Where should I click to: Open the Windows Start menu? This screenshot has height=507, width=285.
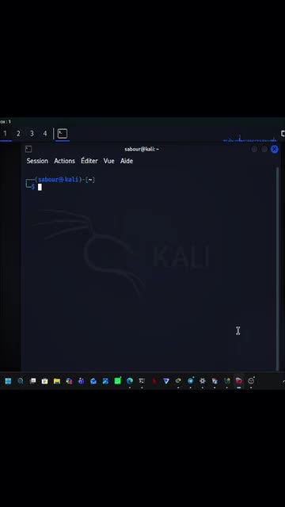[x=8, y=381]
